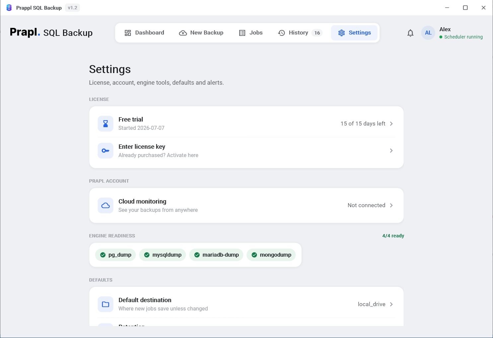Minimize the Prappl SQL Backup window

click(x=447, y=8)
